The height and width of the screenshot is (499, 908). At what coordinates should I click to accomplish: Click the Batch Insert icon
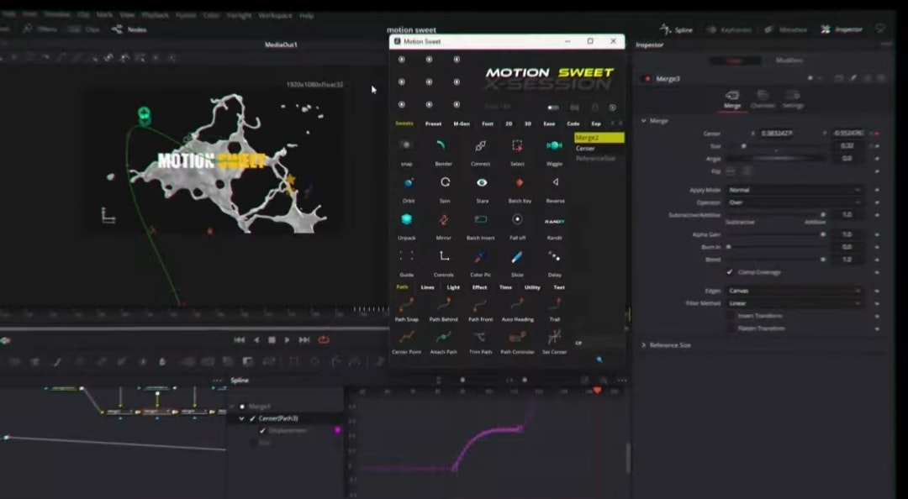481,219
